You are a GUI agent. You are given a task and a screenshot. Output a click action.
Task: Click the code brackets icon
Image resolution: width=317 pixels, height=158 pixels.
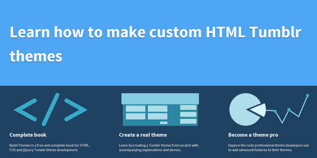[51, 109]
